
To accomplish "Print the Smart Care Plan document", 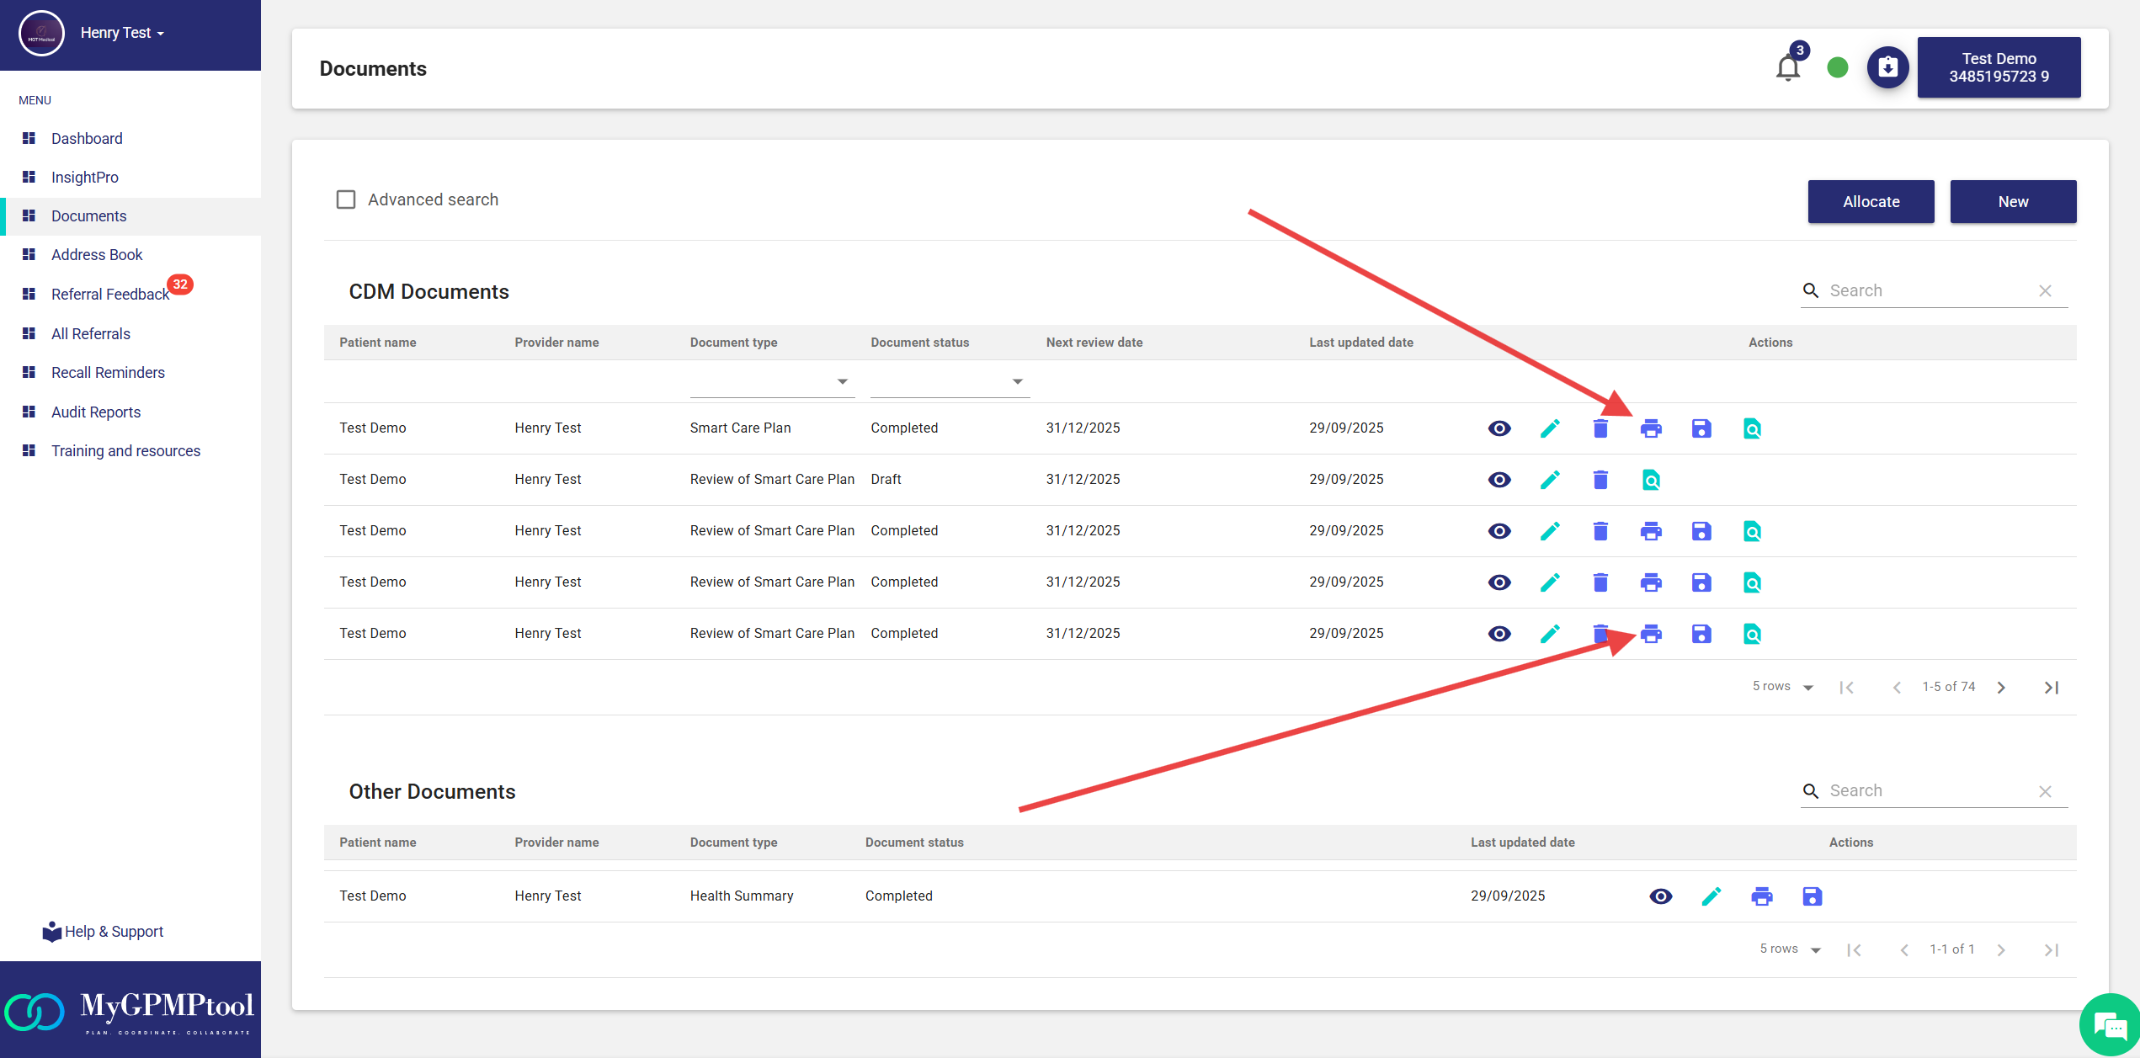I will point(1651,428).
